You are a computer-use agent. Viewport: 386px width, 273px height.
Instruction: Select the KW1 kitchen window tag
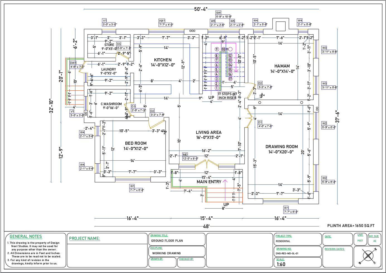tap(162, 21)
